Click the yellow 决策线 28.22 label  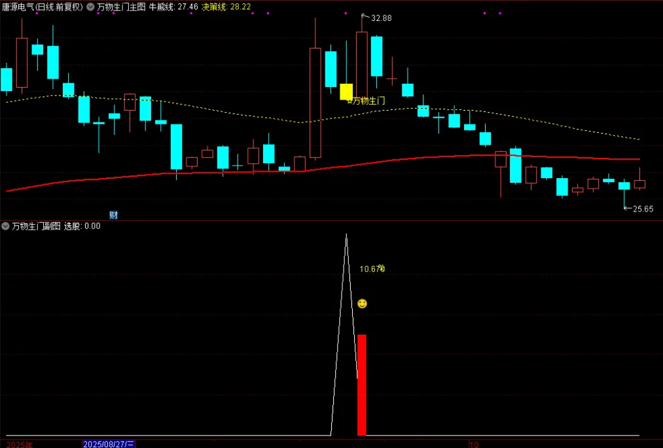coord(226,7)
